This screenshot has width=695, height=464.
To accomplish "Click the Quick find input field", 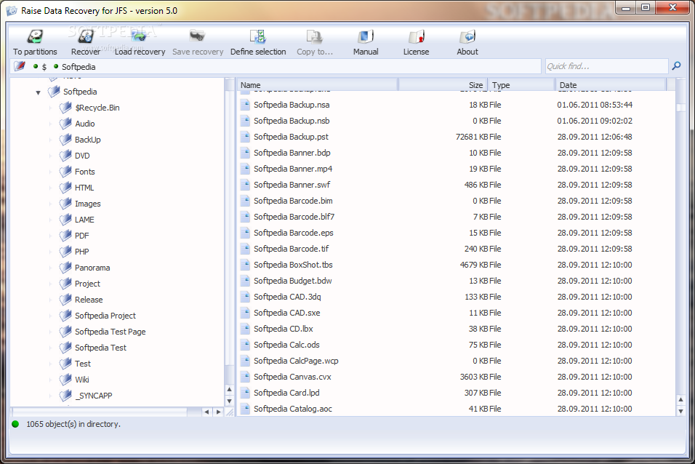I will pos(606,66).
